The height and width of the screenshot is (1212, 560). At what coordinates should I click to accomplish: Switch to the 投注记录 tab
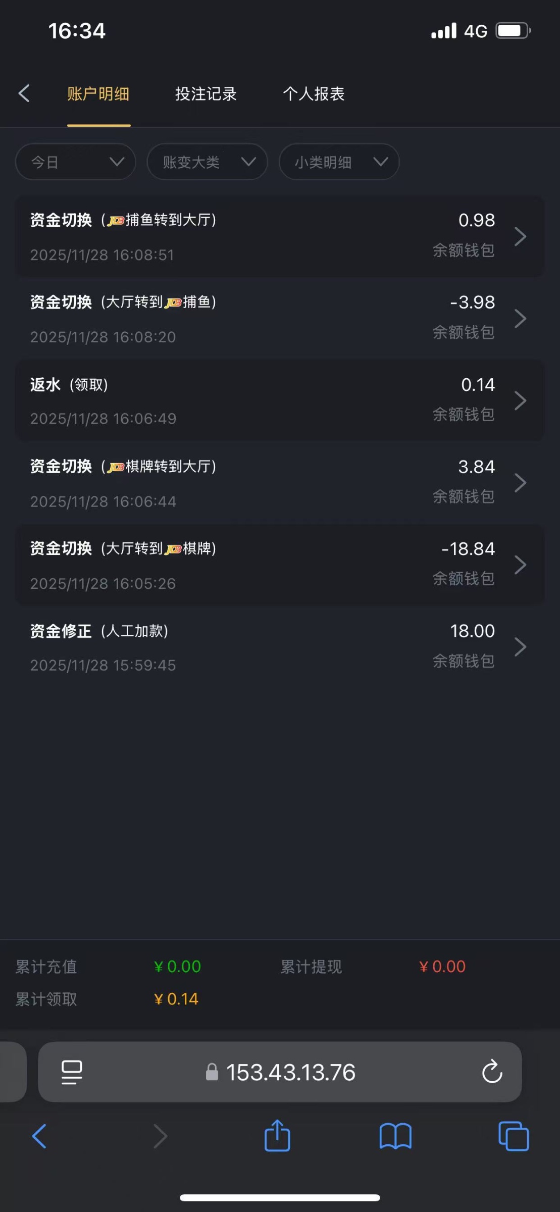206,94
